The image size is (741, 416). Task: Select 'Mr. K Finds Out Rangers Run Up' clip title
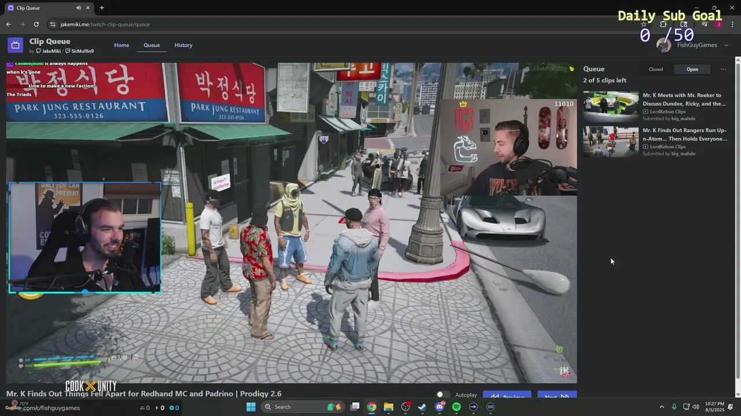(x=685, y=135)
